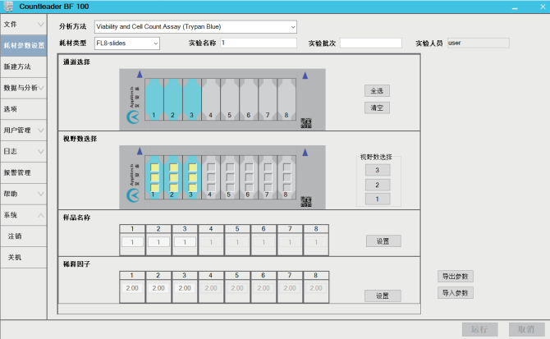Viewport: 550px width, 339px height.
Task: Click the 实验批次 input field
Action: pyautogui.click(x=370, y=43)
